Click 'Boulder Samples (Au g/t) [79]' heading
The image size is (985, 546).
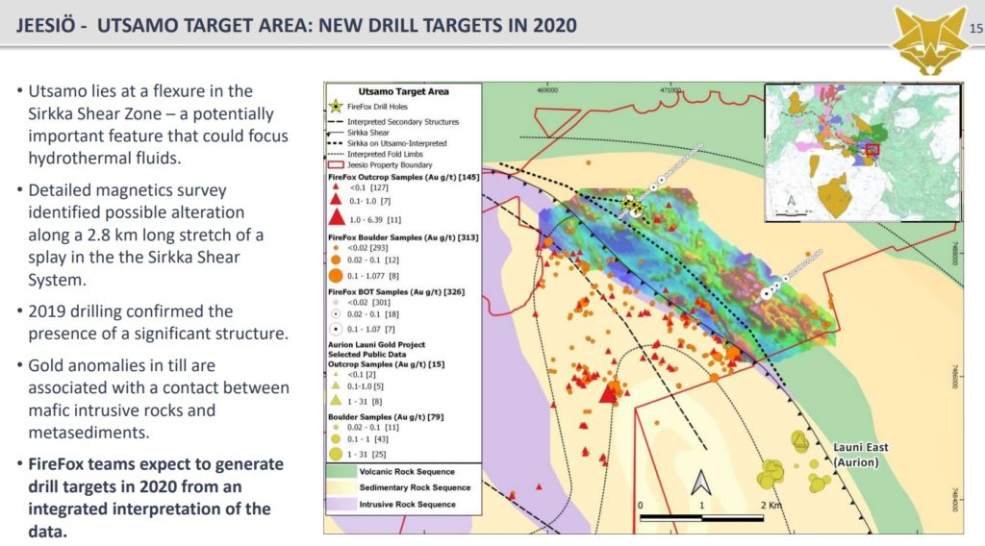[x=386, y=417]
